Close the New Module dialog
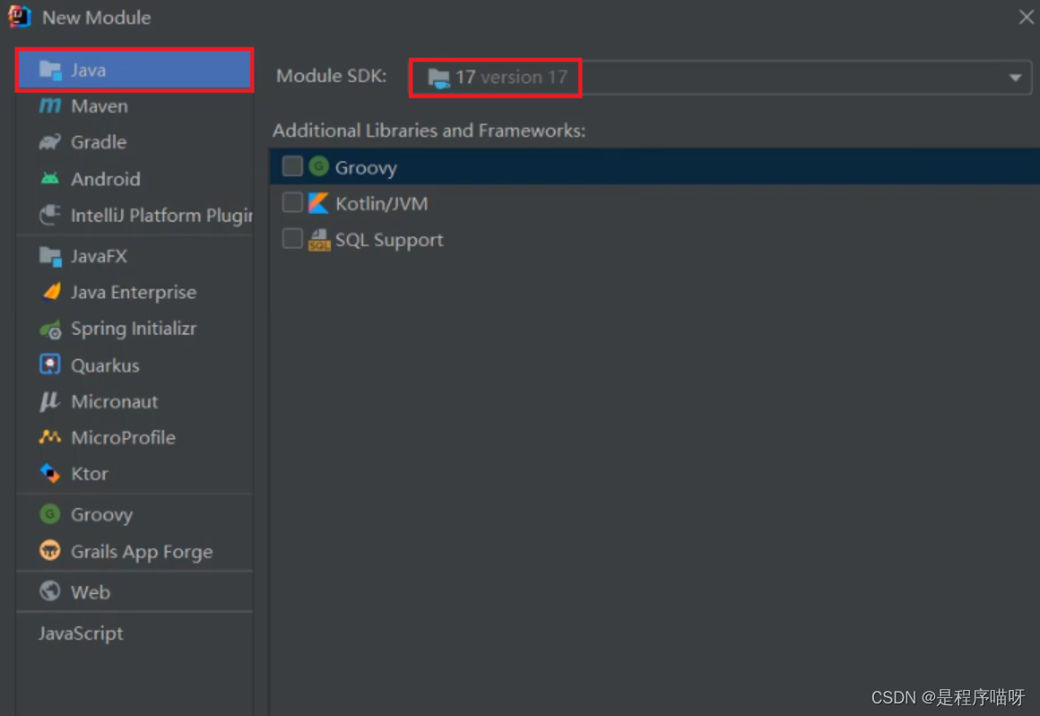The width and height of the screenshot is (1040, 716). tap(1026, 17)
